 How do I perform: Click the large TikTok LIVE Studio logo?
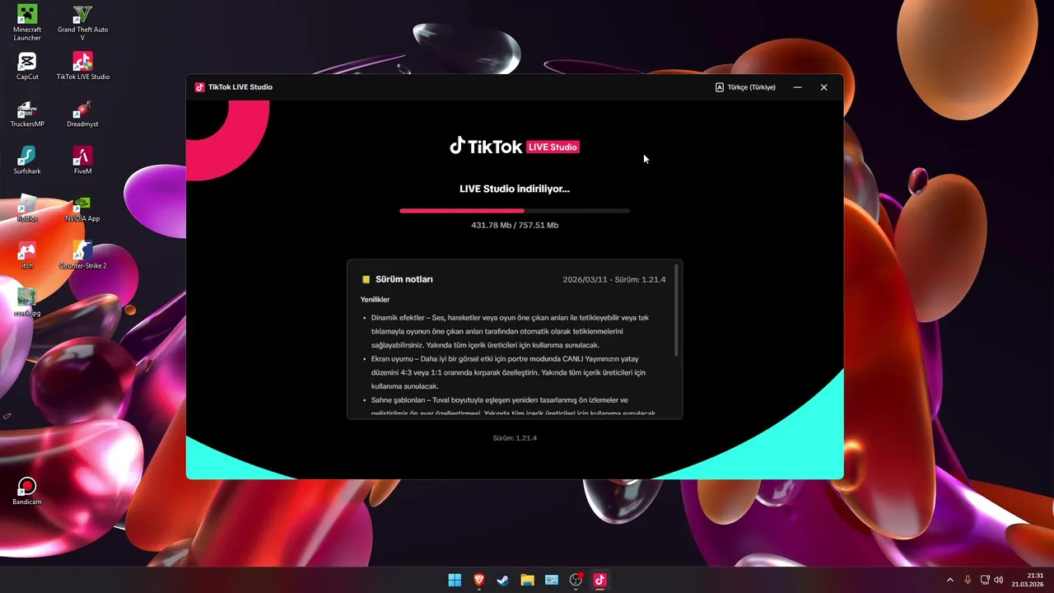point(515,147)
